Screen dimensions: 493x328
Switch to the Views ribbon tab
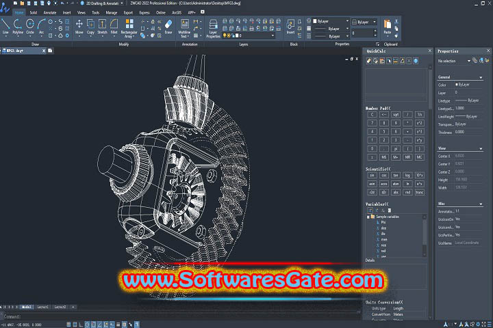[x=81, y=12]
